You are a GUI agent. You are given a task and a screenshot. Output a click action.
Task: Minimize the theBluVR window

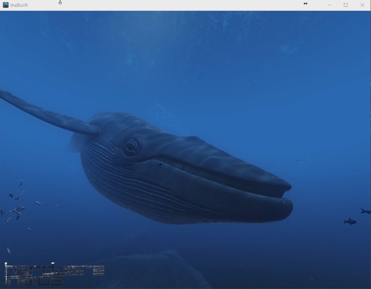click(329, 5)
